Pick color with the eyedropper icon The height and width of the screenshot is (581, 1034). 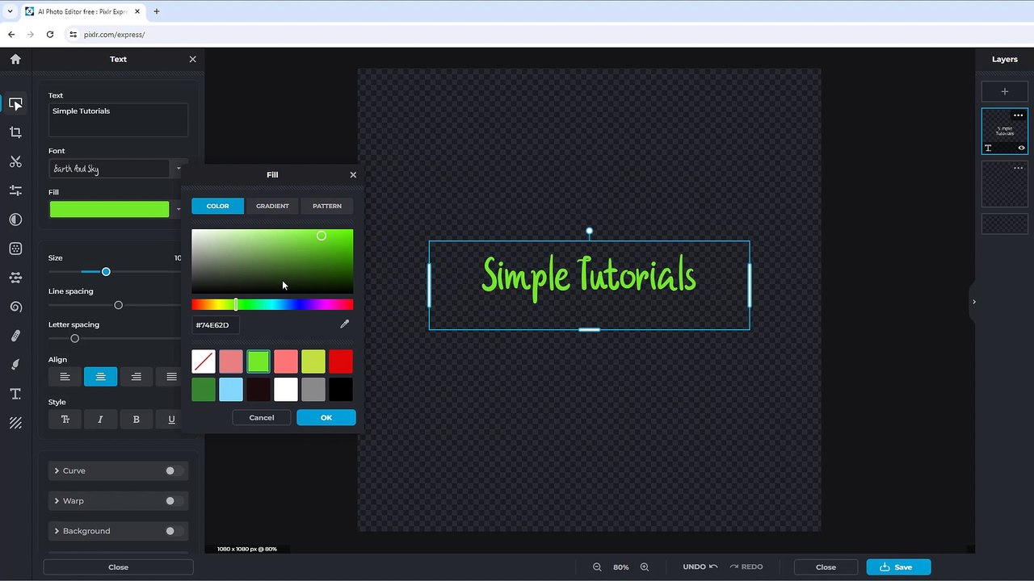coord(344,324)
